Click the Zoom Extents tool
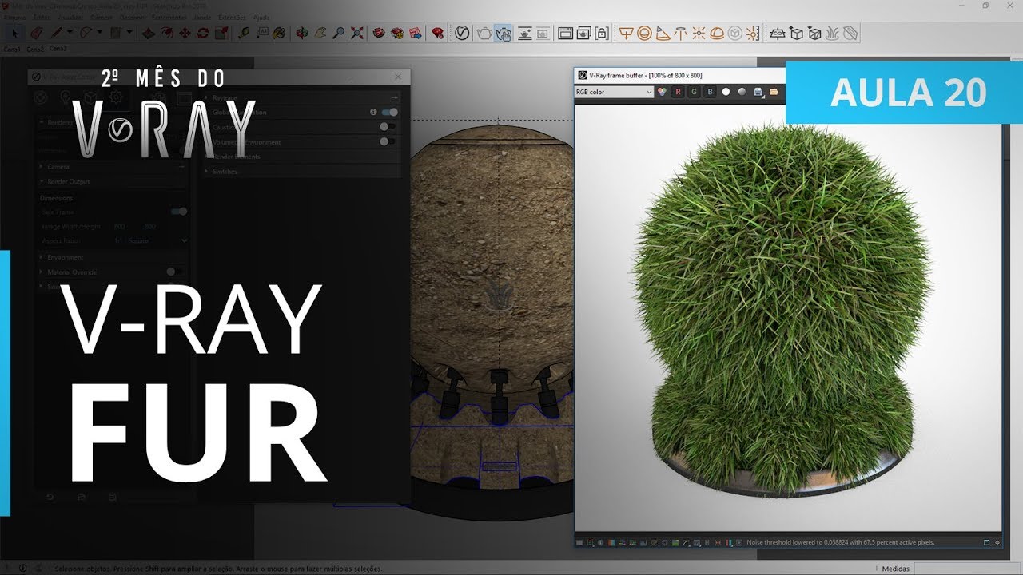Image resolution: width=1023 pixels, height=575 pixels. click(357, 34)
